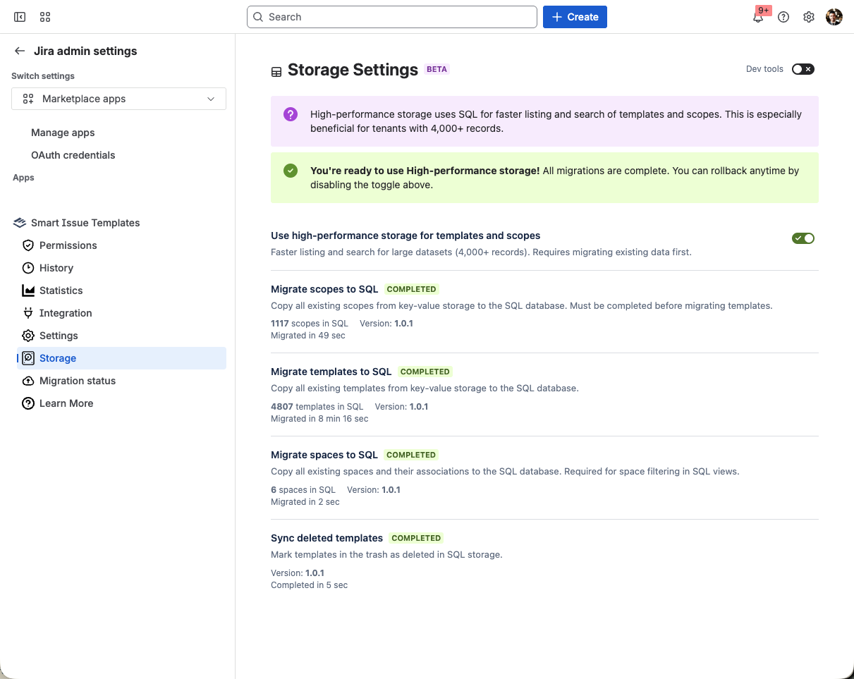Click the Migration status cloud icon

pos(28,381)
